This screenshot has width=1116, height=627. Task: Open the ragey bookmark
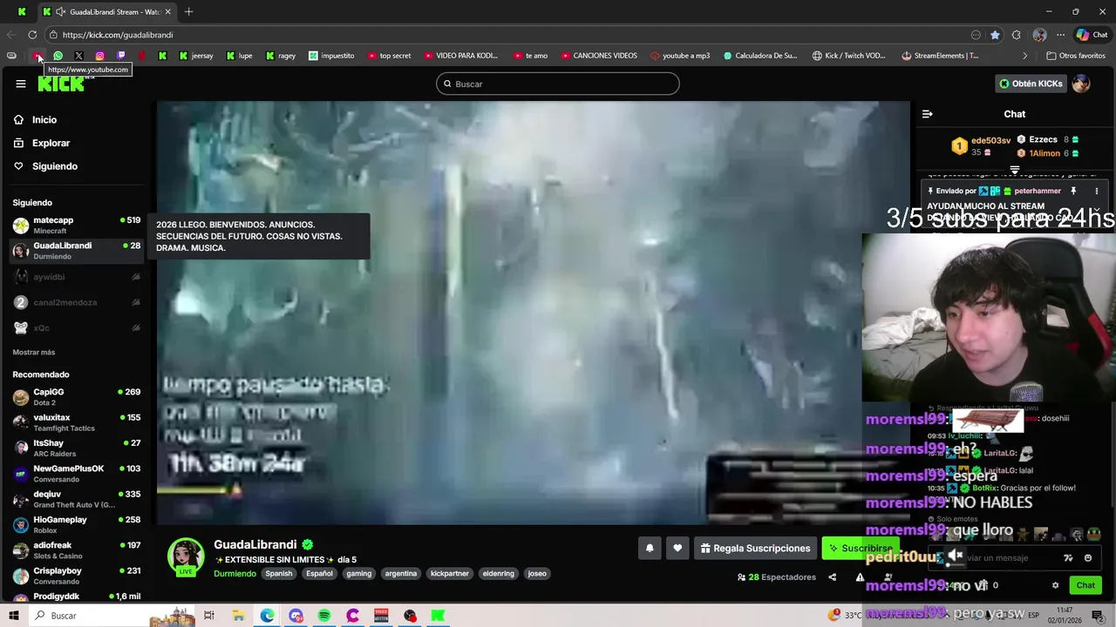pyautogui.click(x=280, y=56)
